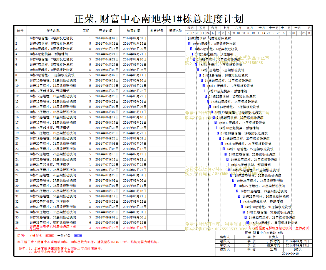Click the 一般任务 legend text
The image size is (326, 270).
(64, 236)
